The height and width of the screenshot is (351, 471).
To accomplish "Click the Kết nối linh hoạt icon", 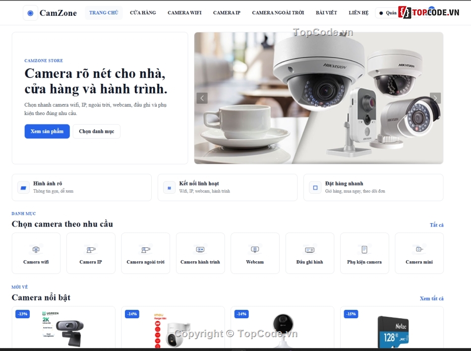I will 170,188.
